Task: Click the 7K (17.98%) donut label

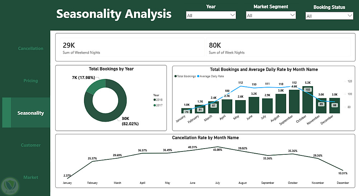Action: [x=83, y=78]
